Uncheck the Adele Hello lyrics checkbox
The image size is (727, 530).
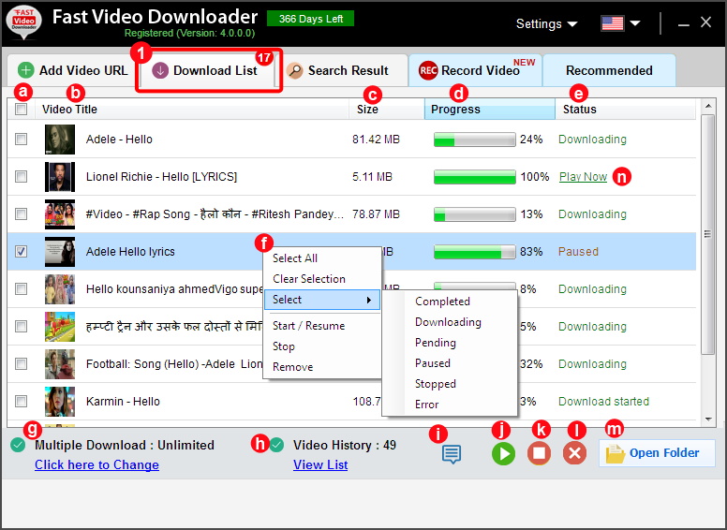pos(21,252)
